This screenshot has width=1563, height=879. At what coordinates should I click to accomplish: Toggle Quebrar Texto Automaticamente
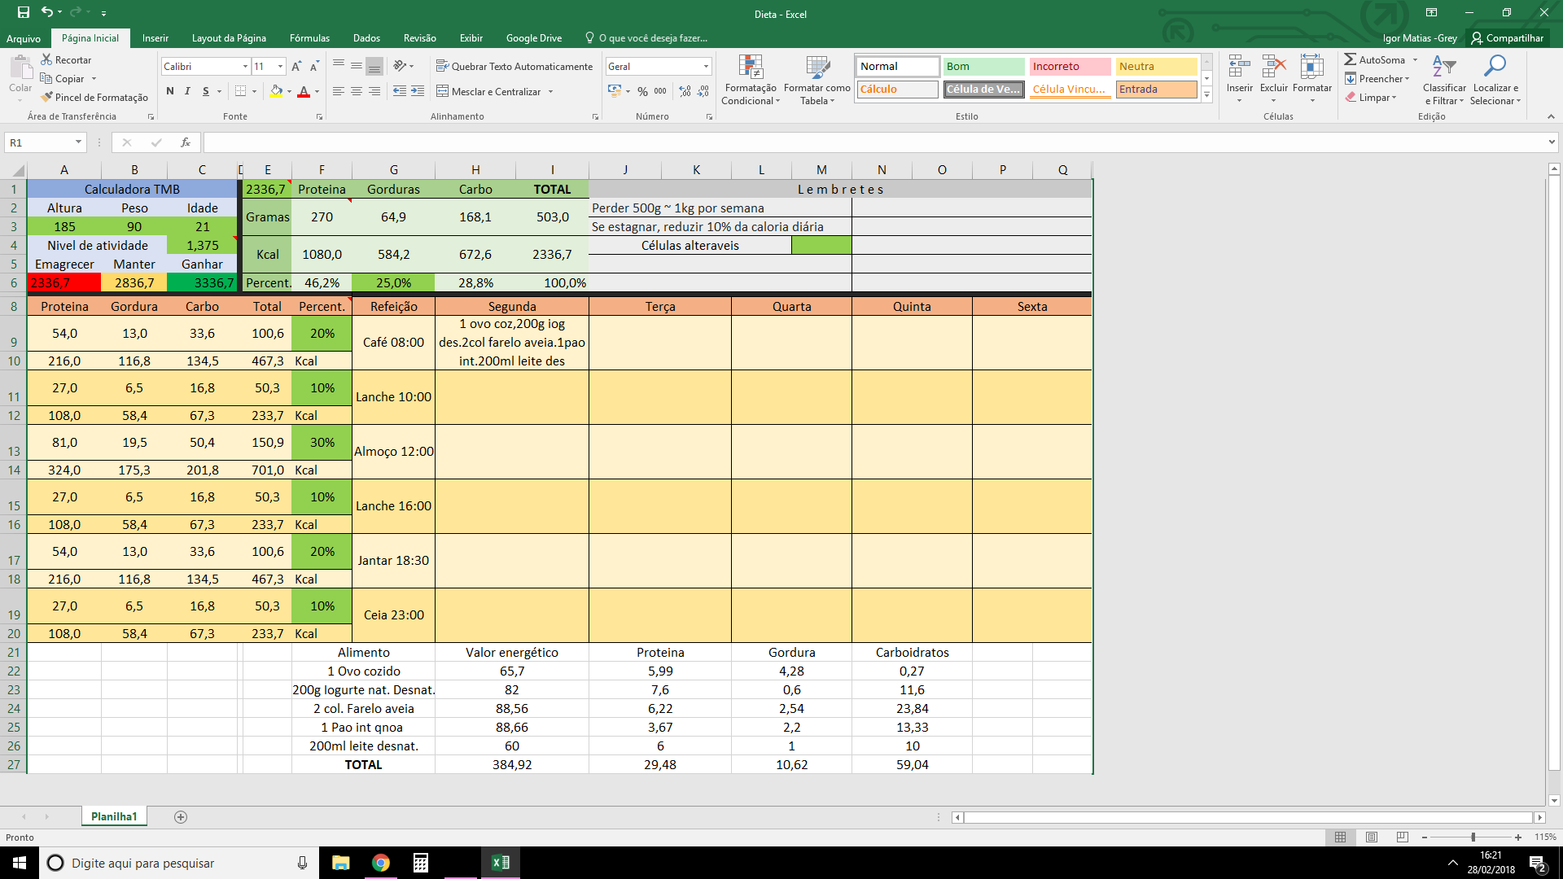pos(514,66)
